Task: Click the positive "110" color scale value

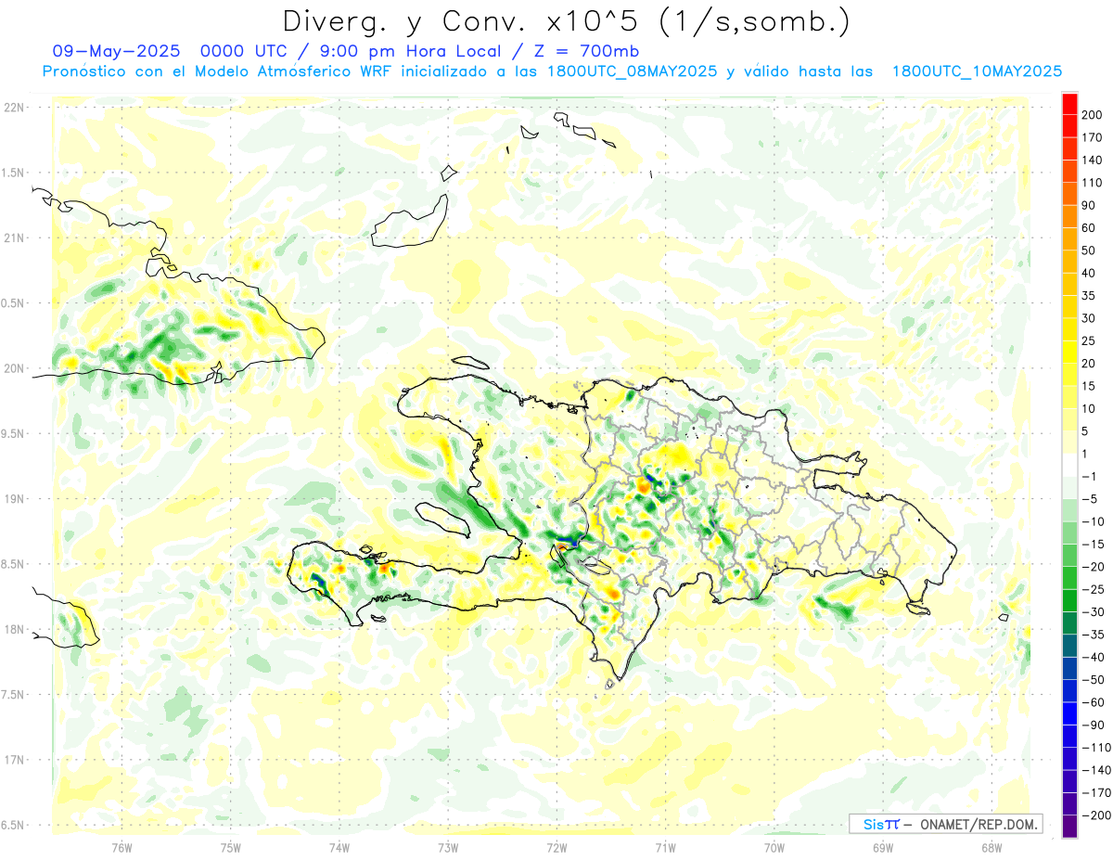Action: (x=1093, y=183)
